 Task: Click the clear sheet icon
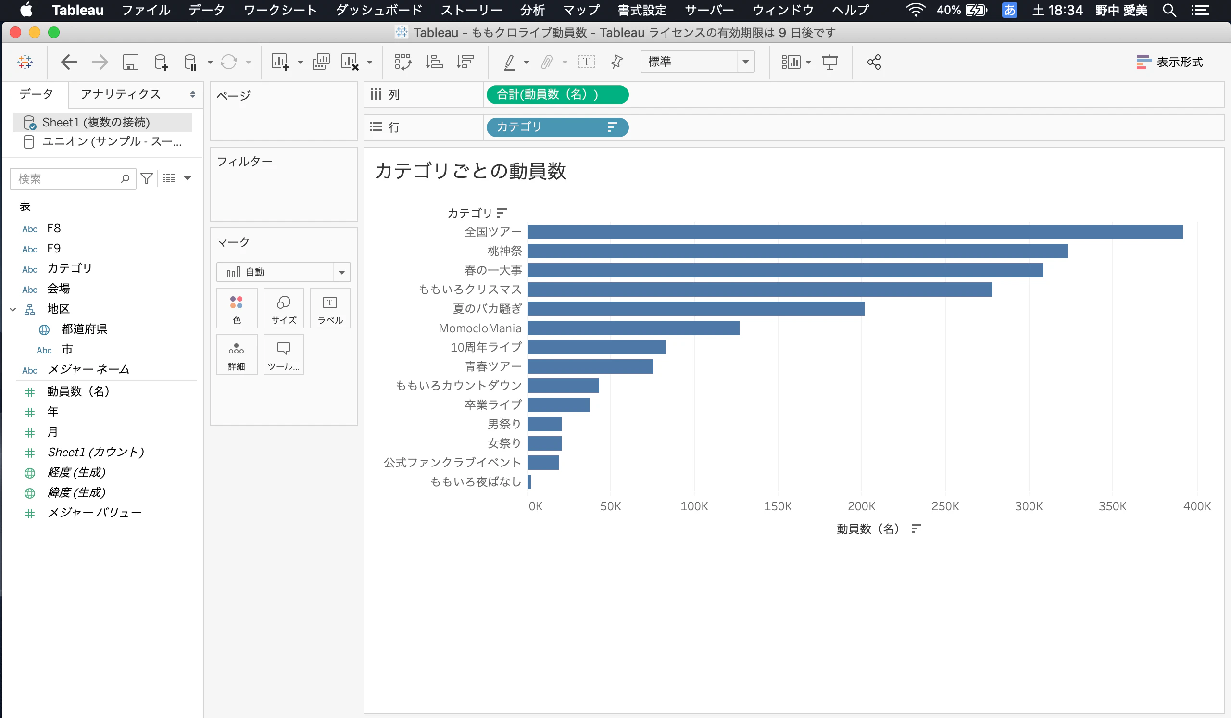pos(350,62)
